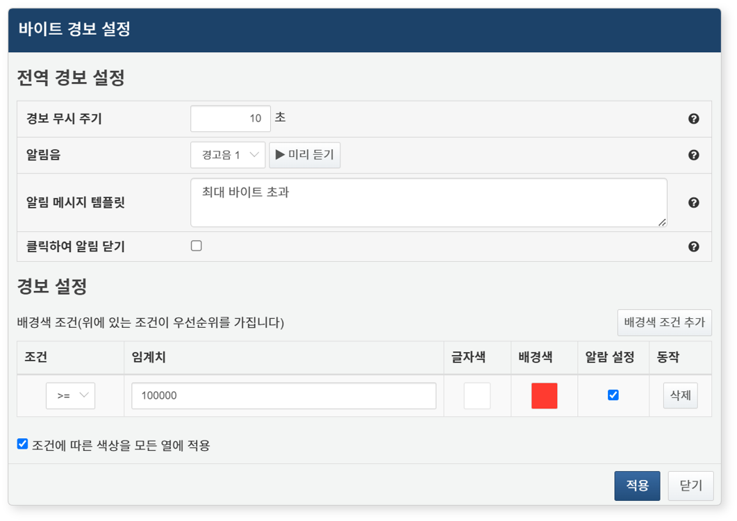Pick the red 배경색 swatch

[545, 395]
